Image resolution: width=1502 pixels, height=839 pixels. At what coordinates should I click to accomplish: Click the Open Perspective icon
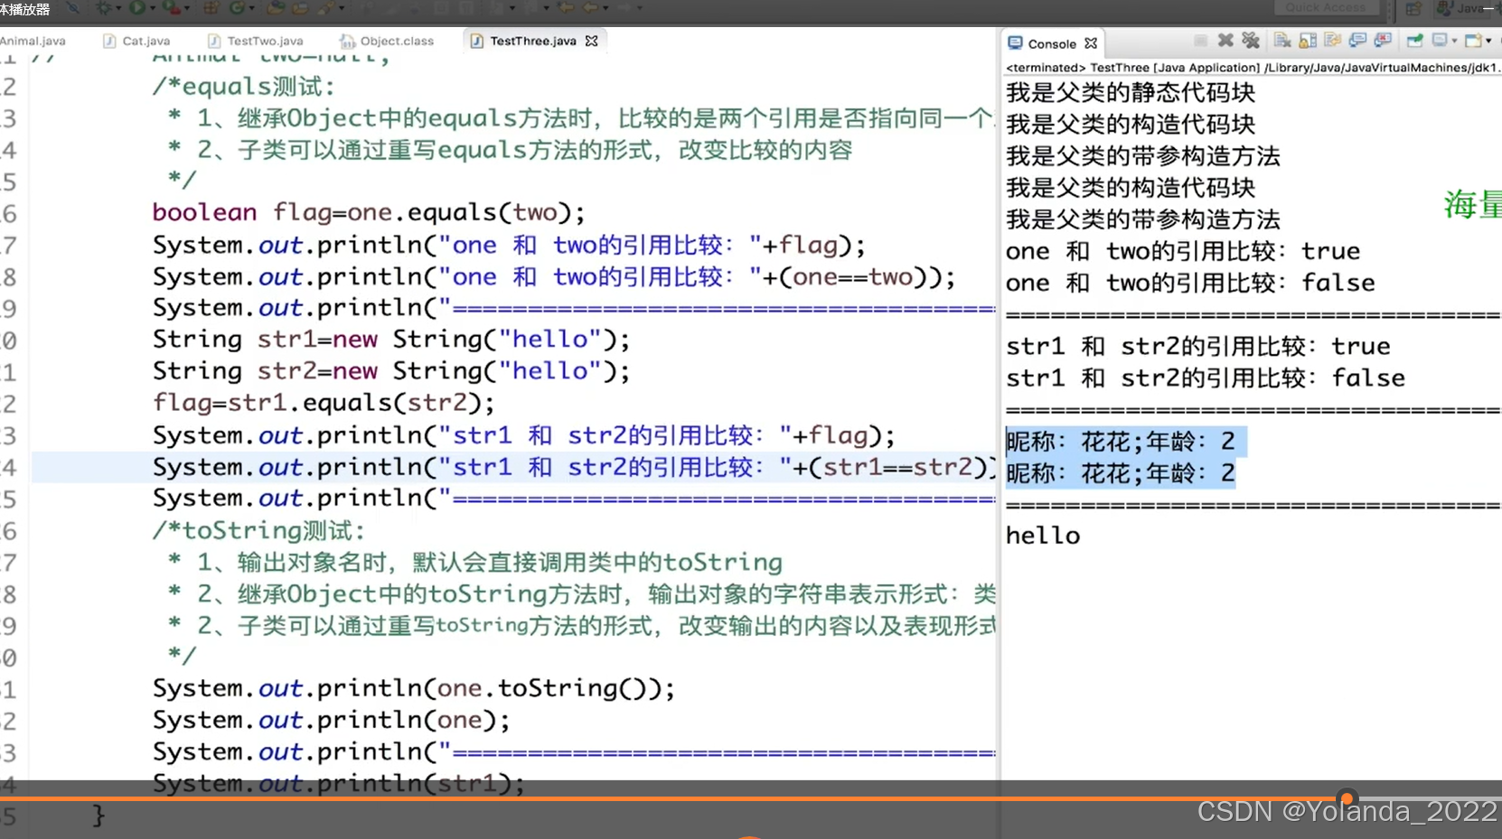1413,8
